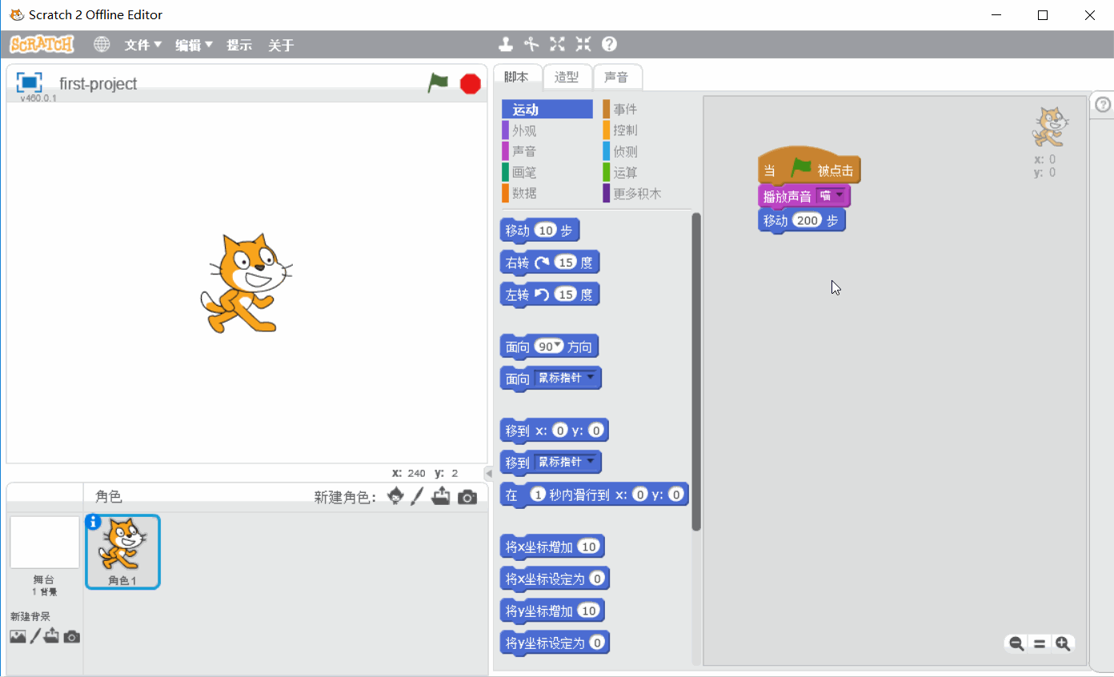Select the 控制 block category

(x=625, y=130)
